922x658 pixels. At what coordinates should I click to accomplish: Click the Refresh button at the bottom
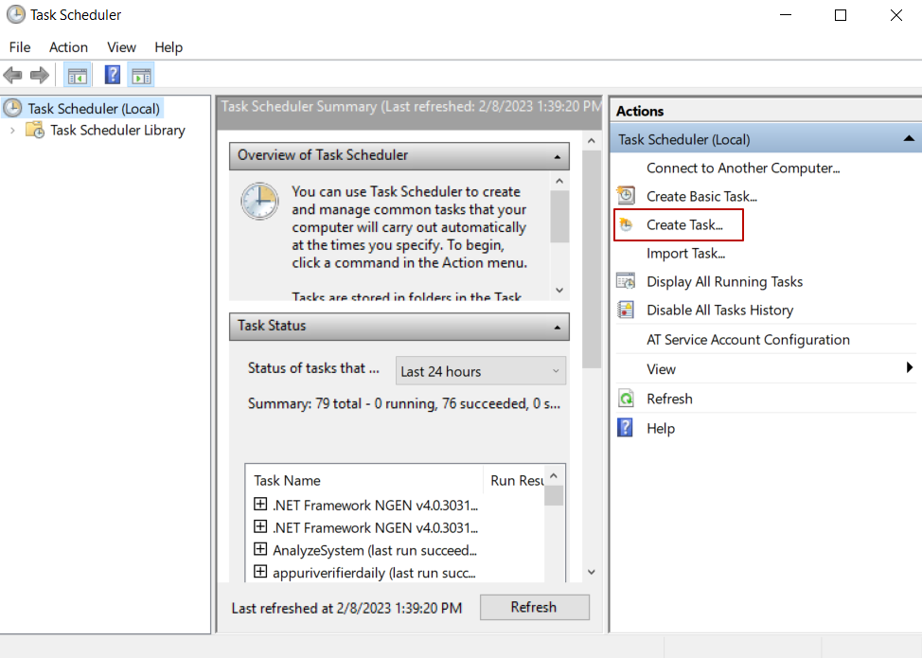point(534,607)
